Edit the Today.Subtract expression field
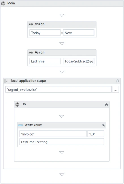Image resolution: width=124 pixels, height=184 pixels. click(x=79, y=61)
